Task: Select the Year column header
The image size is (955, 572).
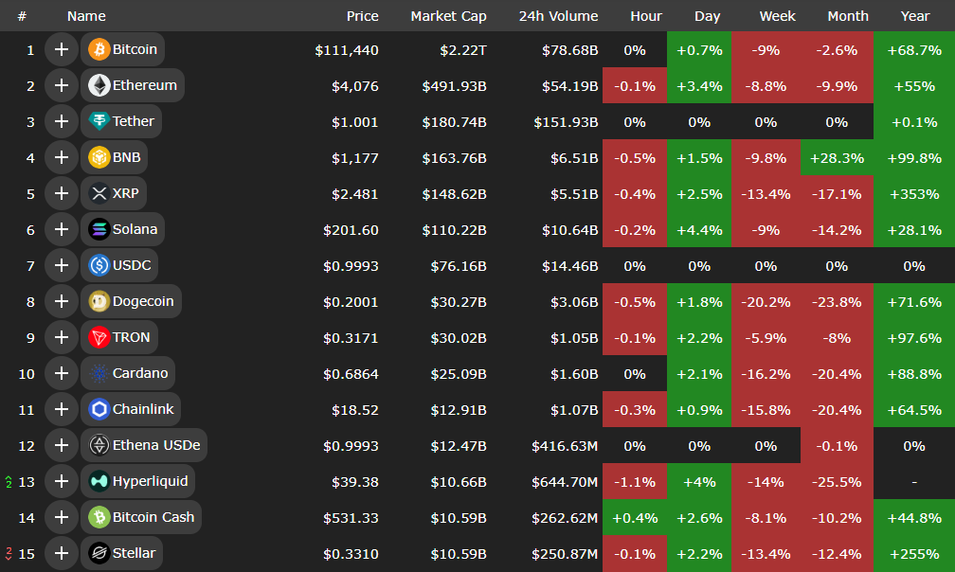Action: tap(914, 16)
